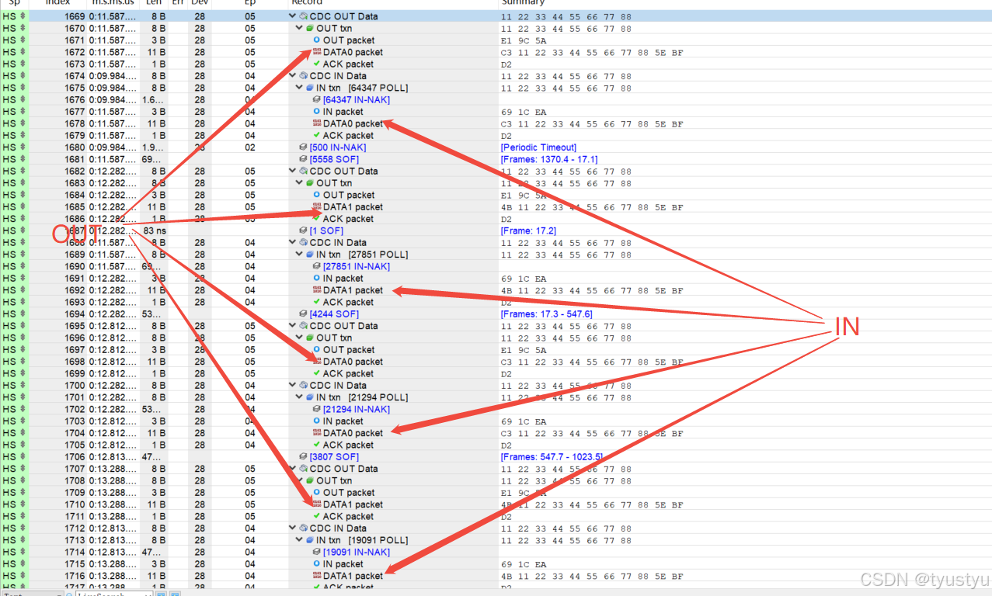Select DATA0 packet label in row 1698

pos(353,362)
